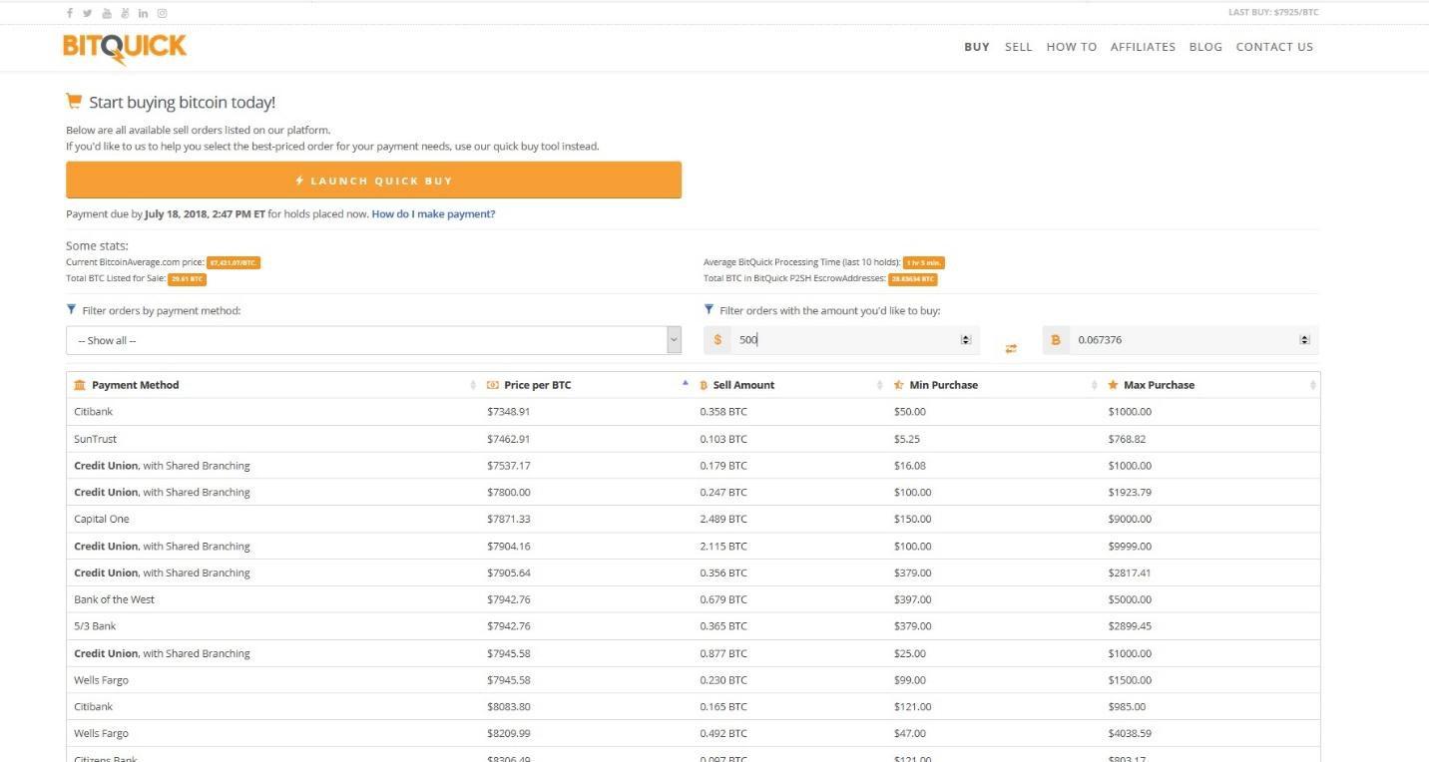Open the BLOG navigation item
Viewport: 1429px width, 762px height.
(x=1205, y=47)
